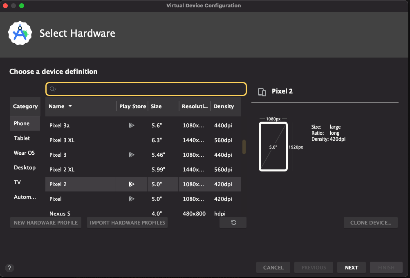Click the 5.6" size cell
The width and height of the screenshot is (410, 278).
[x=157, y=125]
